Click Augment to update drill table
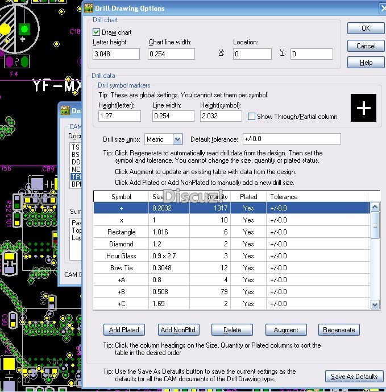The image size is (386, 392). tap(285, 330)
